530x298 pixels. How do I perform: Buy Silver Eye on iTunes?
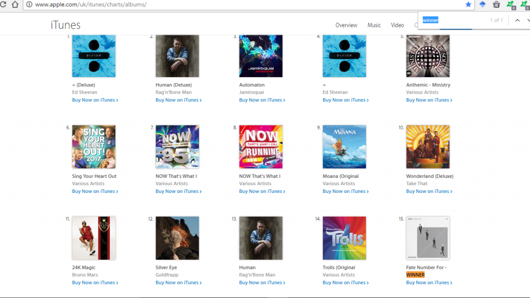[x=179, y=282]
